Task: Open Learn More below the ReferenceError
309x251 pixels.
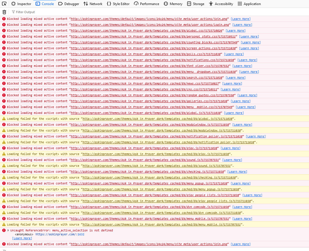Action: 22,238
